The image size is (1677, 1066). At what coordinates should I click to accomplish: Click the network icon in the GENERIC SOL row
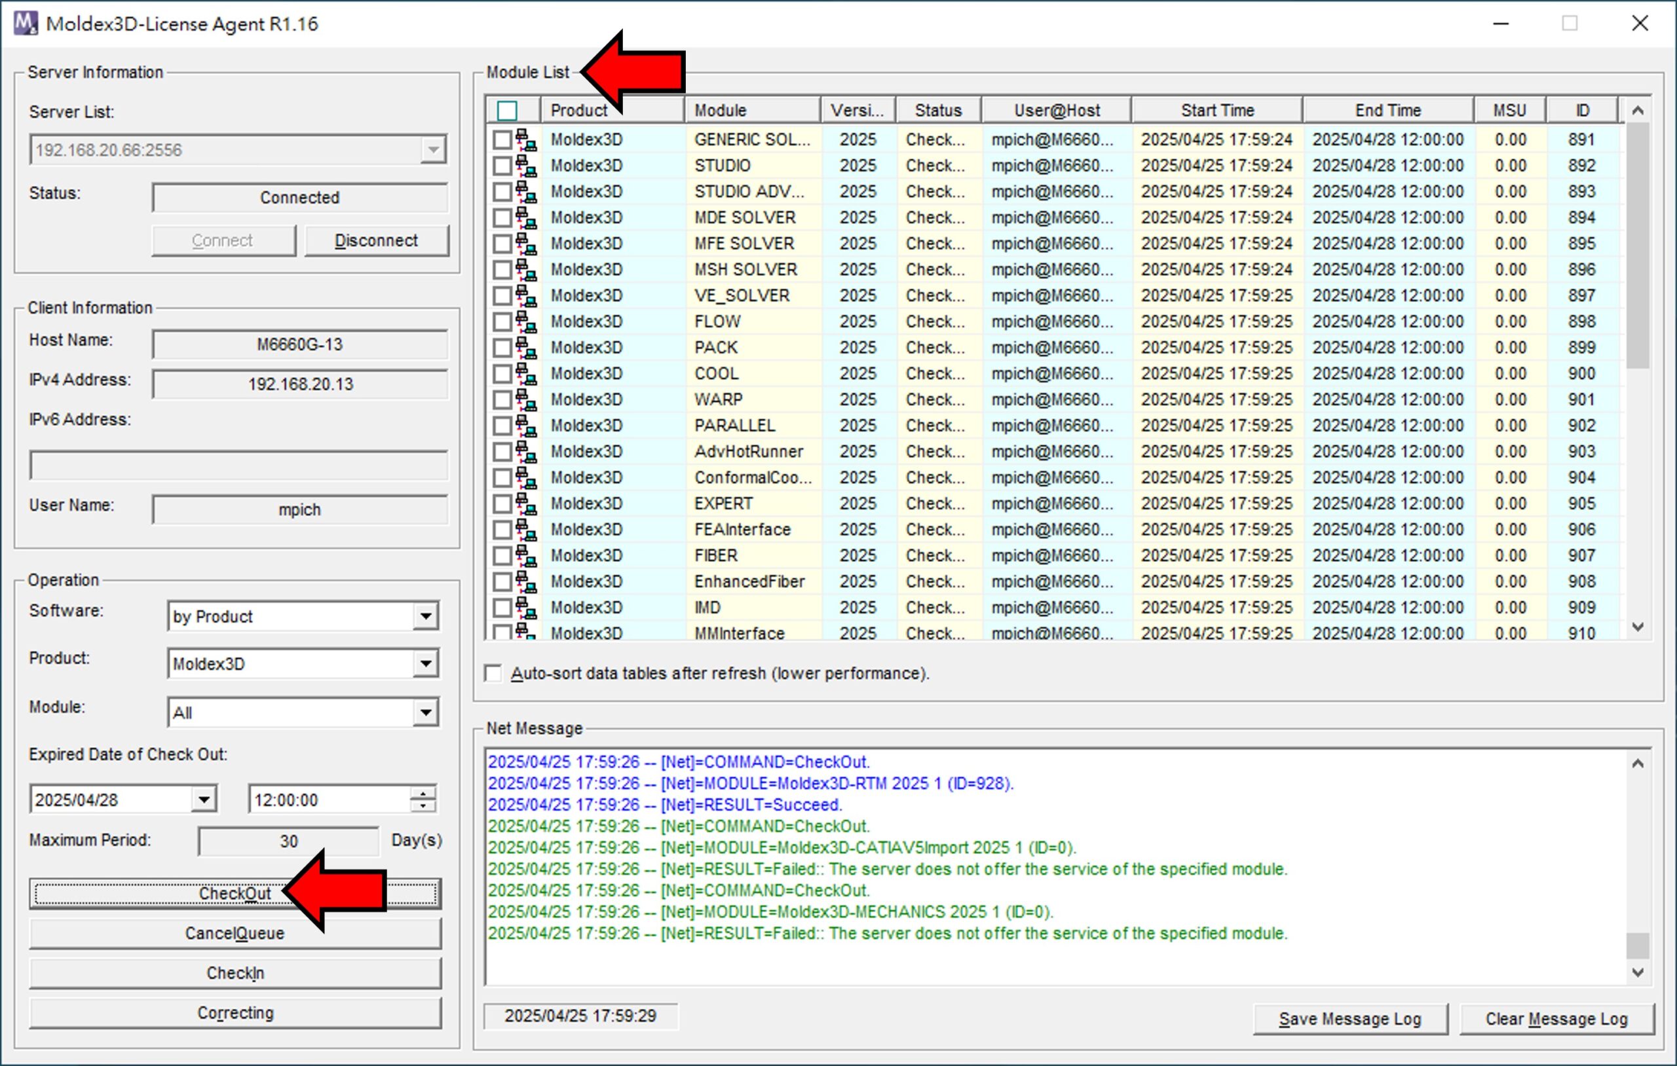[x=527, y=139]
